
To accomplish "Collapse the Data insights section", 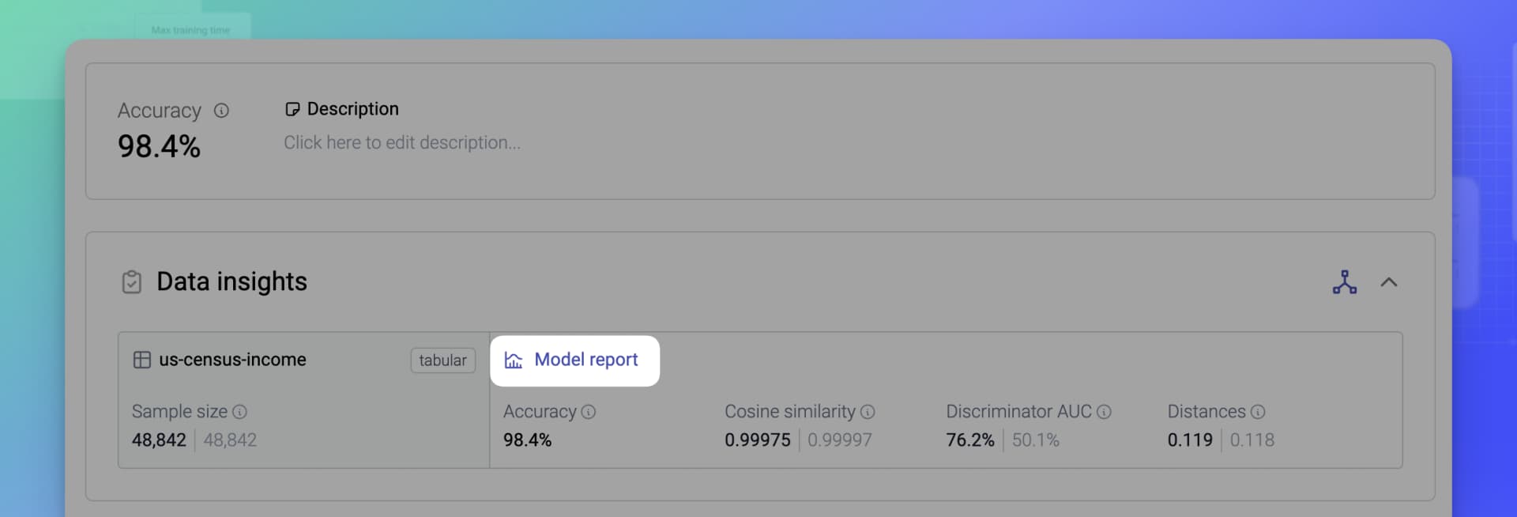I will [1391, 282].
